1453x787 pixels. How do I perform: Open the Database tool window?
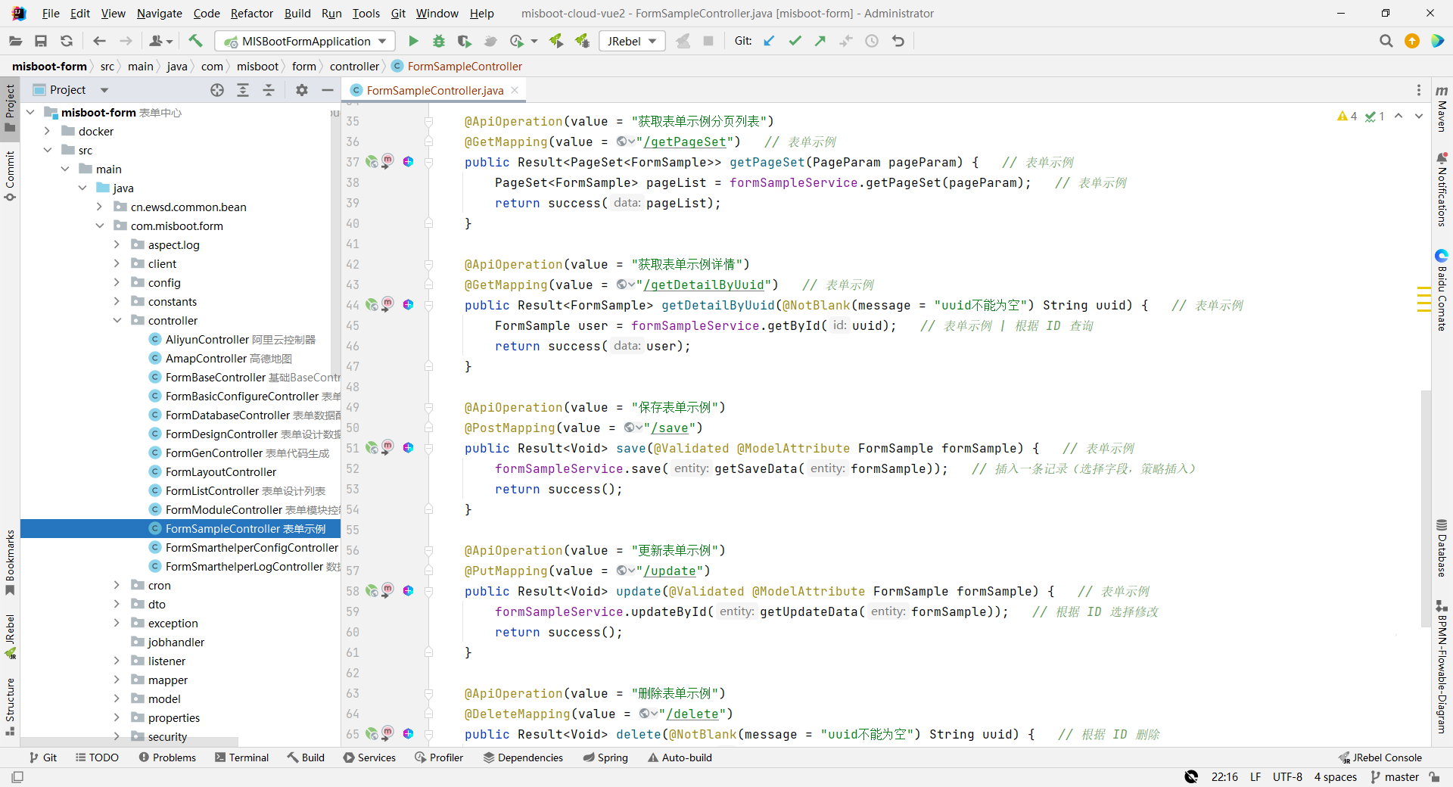pos(1442,549)
